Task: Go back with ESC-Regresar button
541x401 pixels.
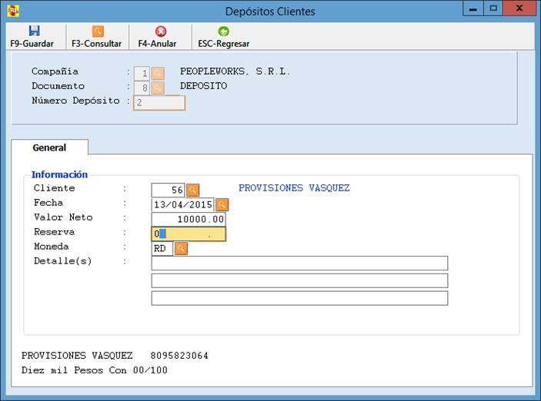Action: pos(223,31)
